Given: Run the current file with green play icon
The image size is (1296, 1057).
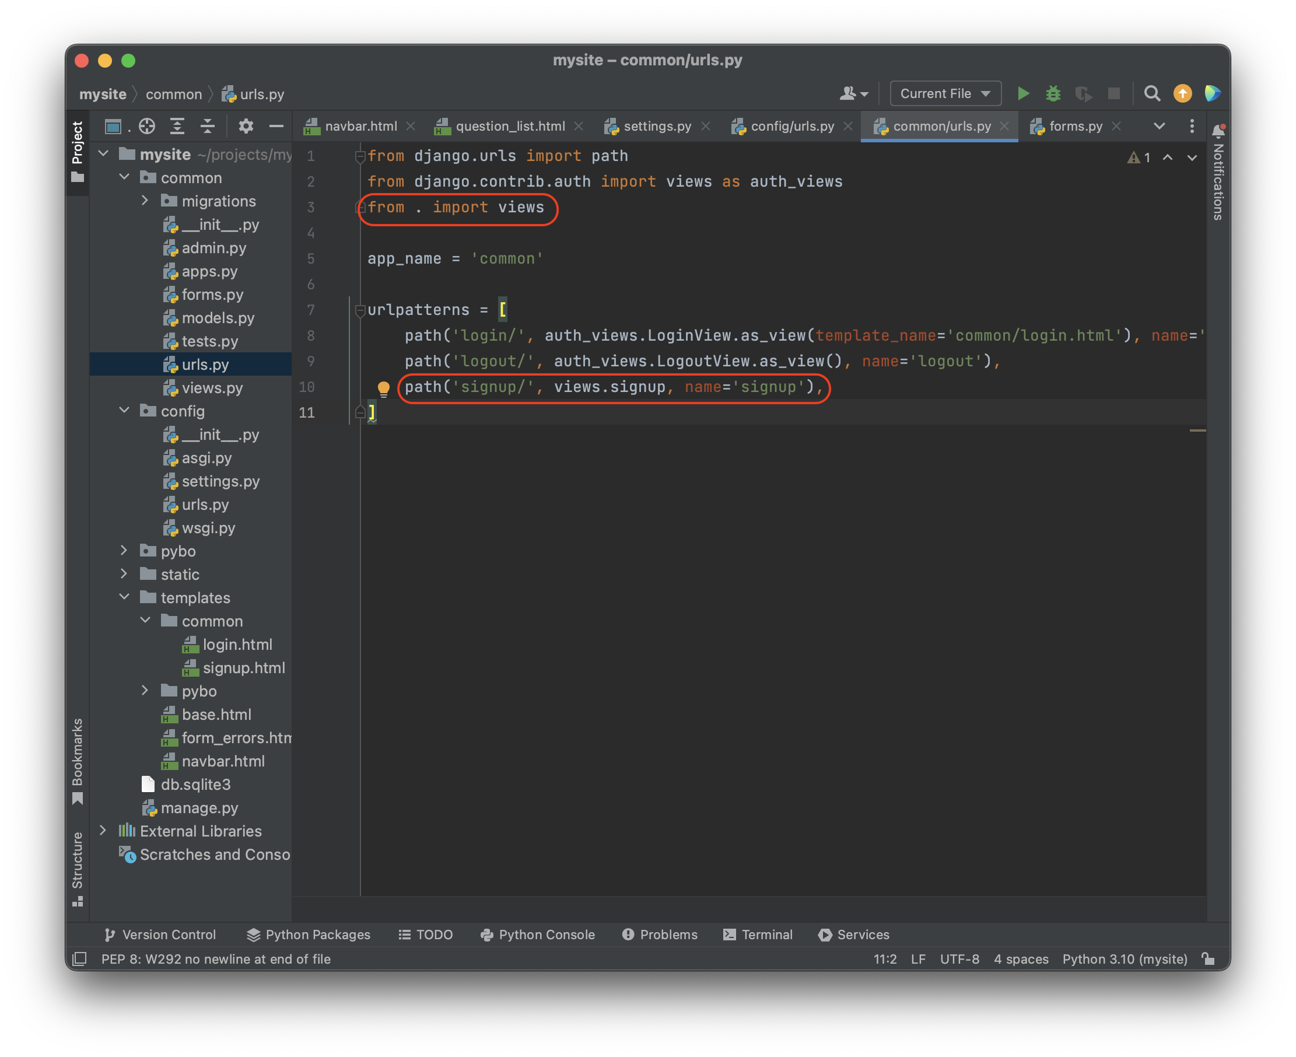Looking at the screenshot, I should coord(1023,94).
